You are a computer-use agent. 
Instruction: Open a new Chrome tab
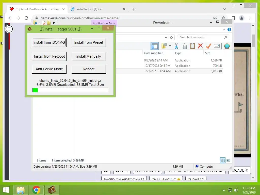(134, 9)
